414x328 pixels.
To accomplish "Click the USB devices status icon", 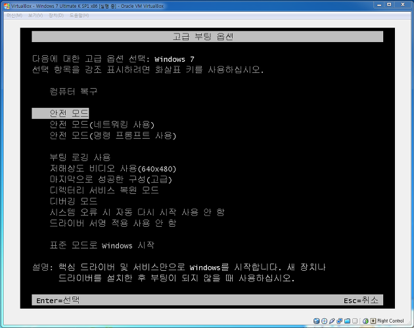I will point(332,321).
